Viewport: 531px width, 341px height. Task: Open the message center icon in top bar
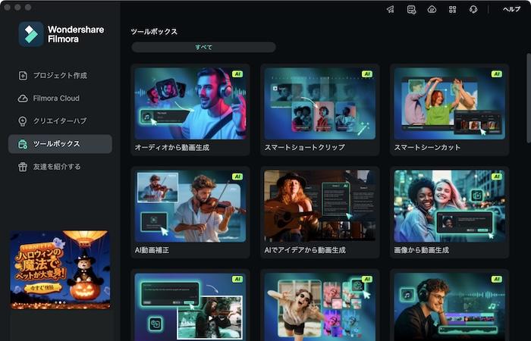(x=411, y=9)
